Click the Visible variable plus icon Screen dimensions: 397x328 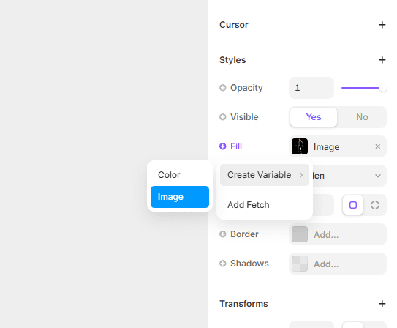pos(222,117)
